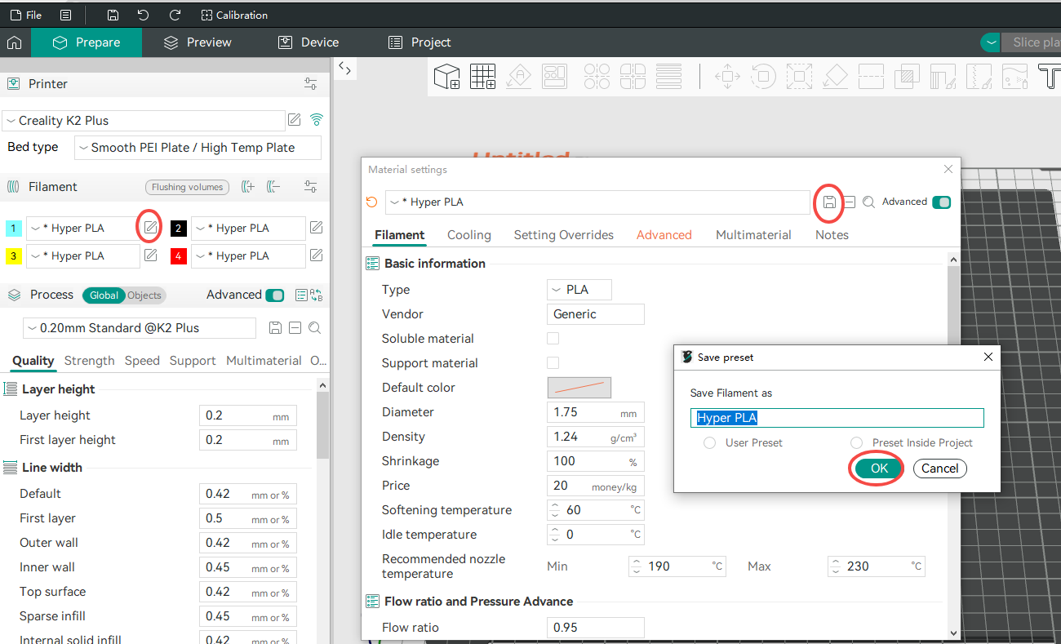1061x644 pixels.
Task: Click the search icon in Material settings
Action: tap(868, 202)
